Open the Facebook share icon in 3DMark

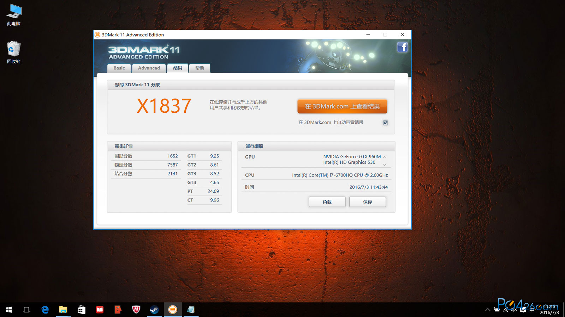point(402,47)
